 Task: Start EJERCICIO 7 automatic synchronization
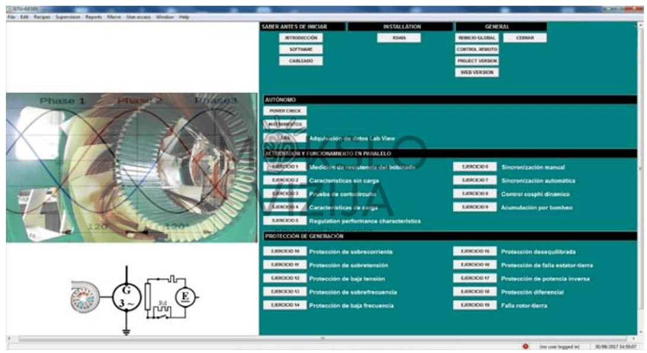coord(475,180)
